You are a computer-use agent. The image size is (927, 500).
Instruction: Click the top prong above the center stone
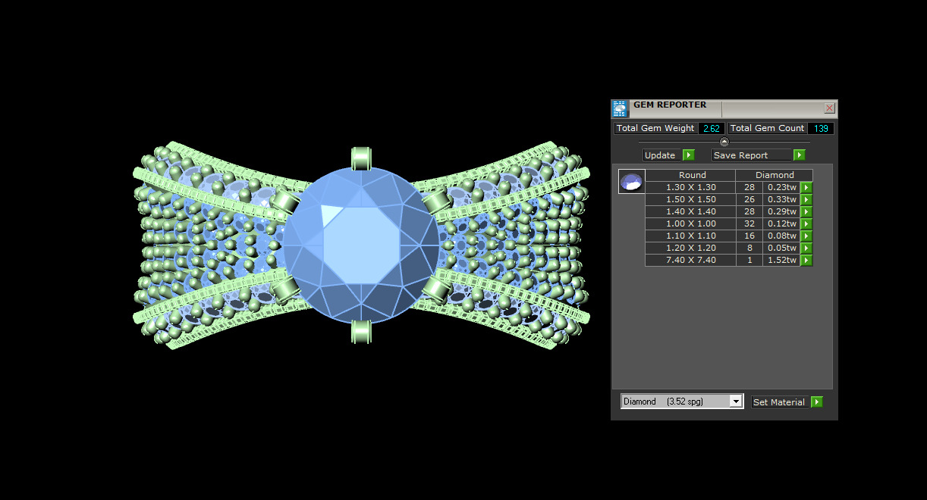pos(362,158)
